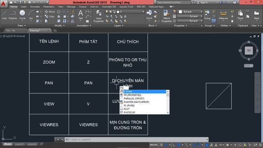The width and height of the screenshot is (263, 148).
Task: Select the Array tool icon
Action: (x=65, y=21)
